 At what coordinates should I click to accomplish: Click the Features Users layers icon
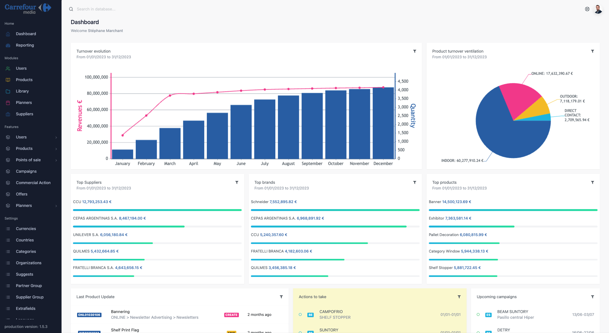tap(8, 137)
